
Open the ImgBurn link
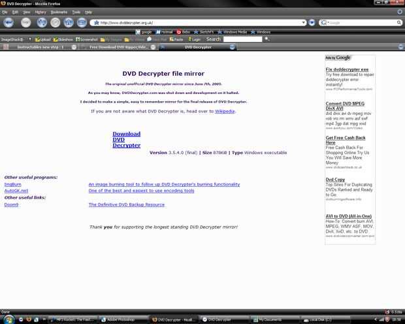(12, 184)
